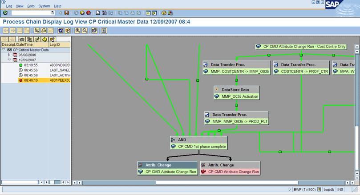
Task: Click the AND CP CMD 1st phase complete node
Action: [199, 143]
